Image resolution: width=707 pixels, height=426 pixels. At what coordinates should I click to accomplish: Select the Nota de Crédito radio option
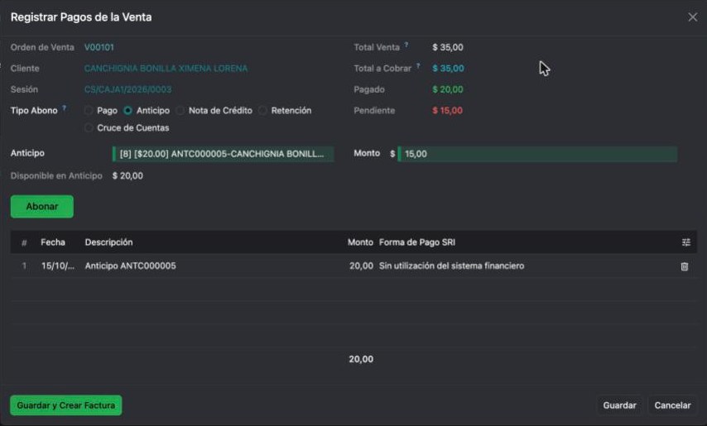coord(180,111)
